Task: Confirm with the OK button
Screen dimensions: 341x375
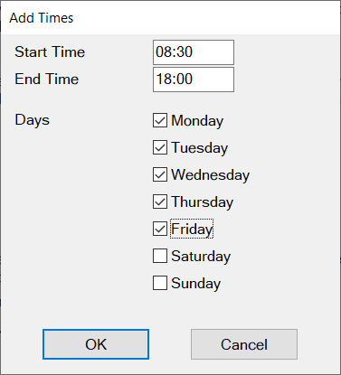Action: click(96, 344)
